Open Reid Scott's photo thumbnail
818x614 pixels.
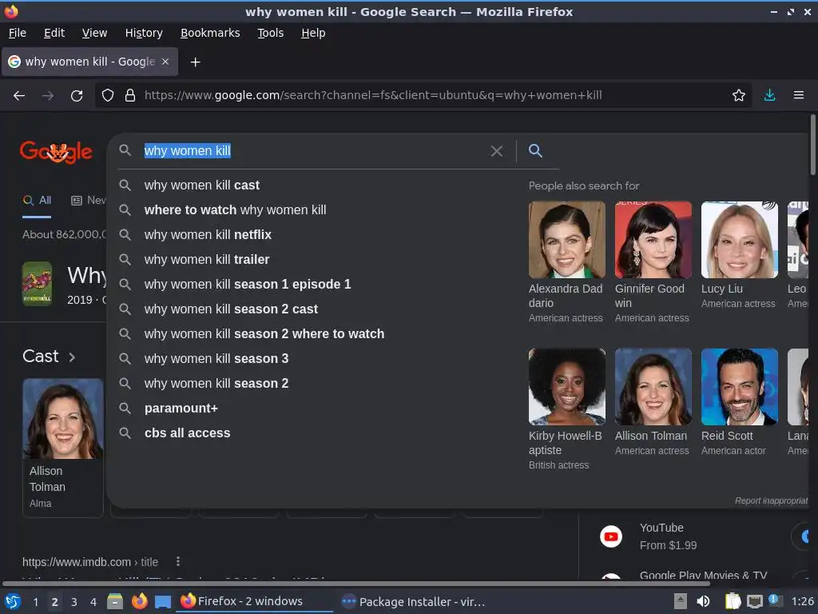click(739, 387)
